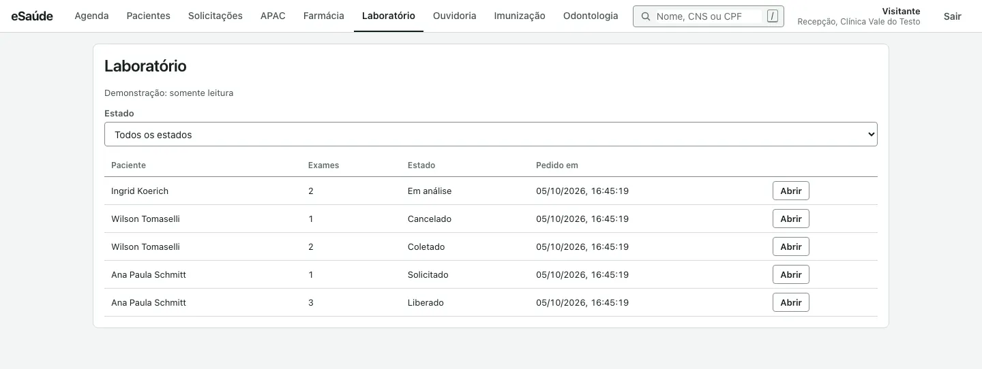Click the Em análise status cell
This screenshot has height=369, width=982.
[430, 191]
